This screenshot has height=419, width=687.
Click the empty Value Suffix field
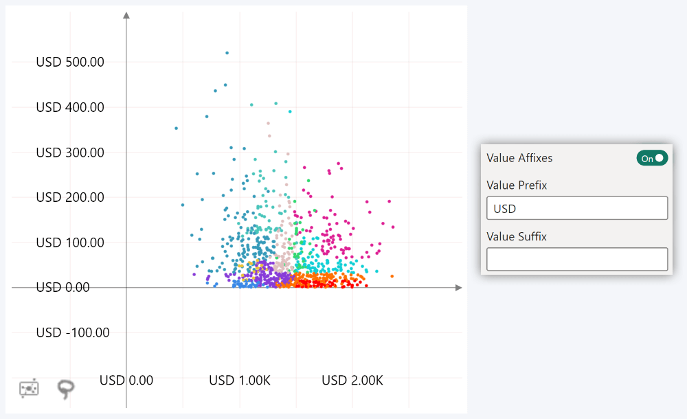tap(577, 259)
